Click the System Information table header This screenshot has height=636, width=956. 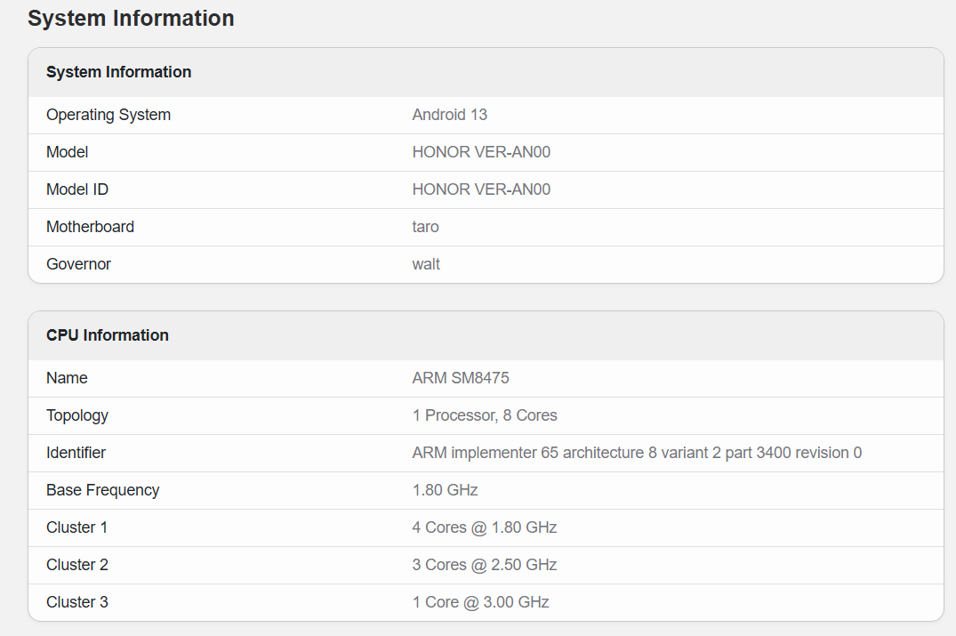tap(118, 72)
